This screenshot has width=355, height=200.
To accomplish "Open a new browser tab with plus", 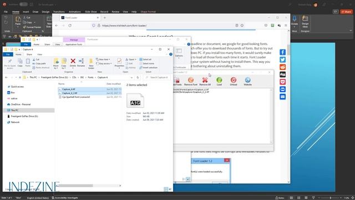I will [105, 18].
